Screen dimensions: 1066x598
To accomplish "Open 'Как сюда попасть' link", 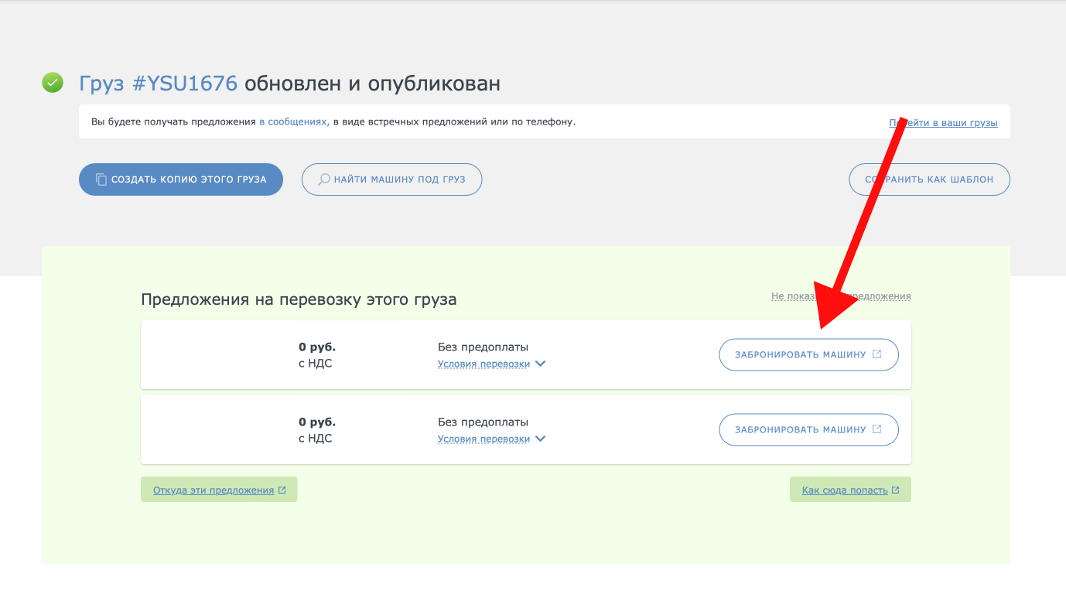I will pyautogui.click(x=845, y=490).
